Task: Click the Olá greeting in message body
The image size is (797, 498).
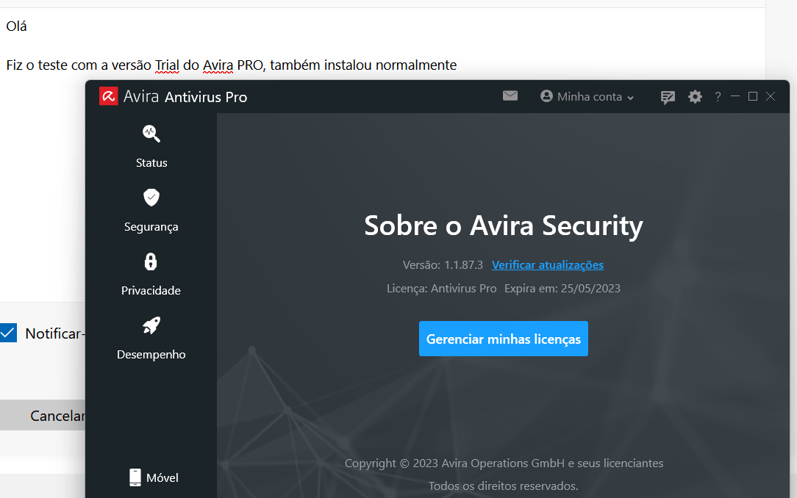Action: click(16, 26)
